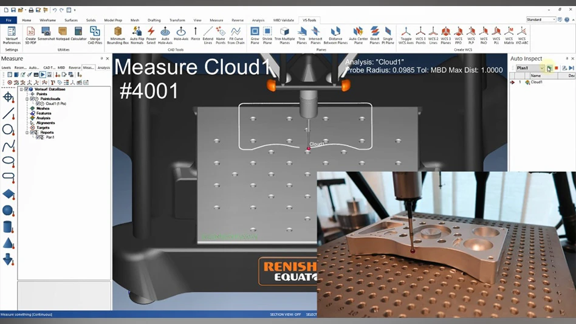Open the Analysis ribbon tab
The height and width of the screenshot is (324, 576).
(258, 20)
